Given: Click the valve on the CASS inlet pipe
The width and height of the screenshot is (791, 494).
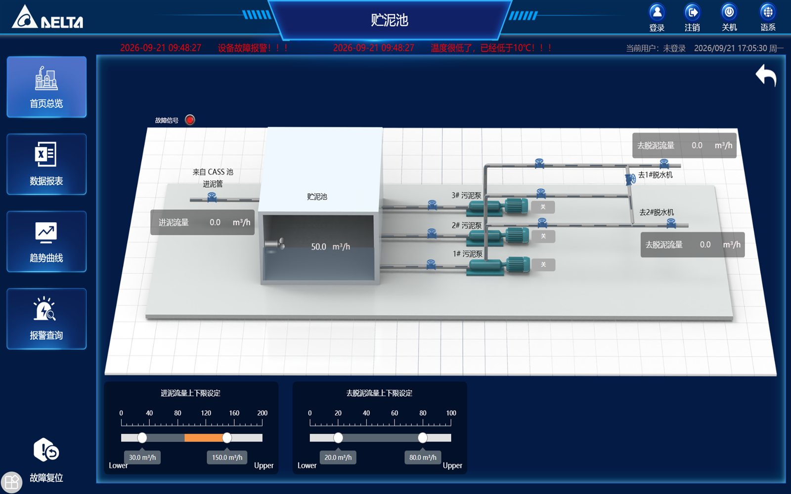Looking at the screenshot, I should [x=212, y=197].
